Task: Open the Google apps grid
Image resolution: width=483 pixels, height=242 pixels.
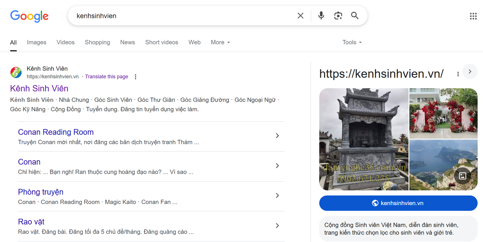Action: click(x=473, y=16)
